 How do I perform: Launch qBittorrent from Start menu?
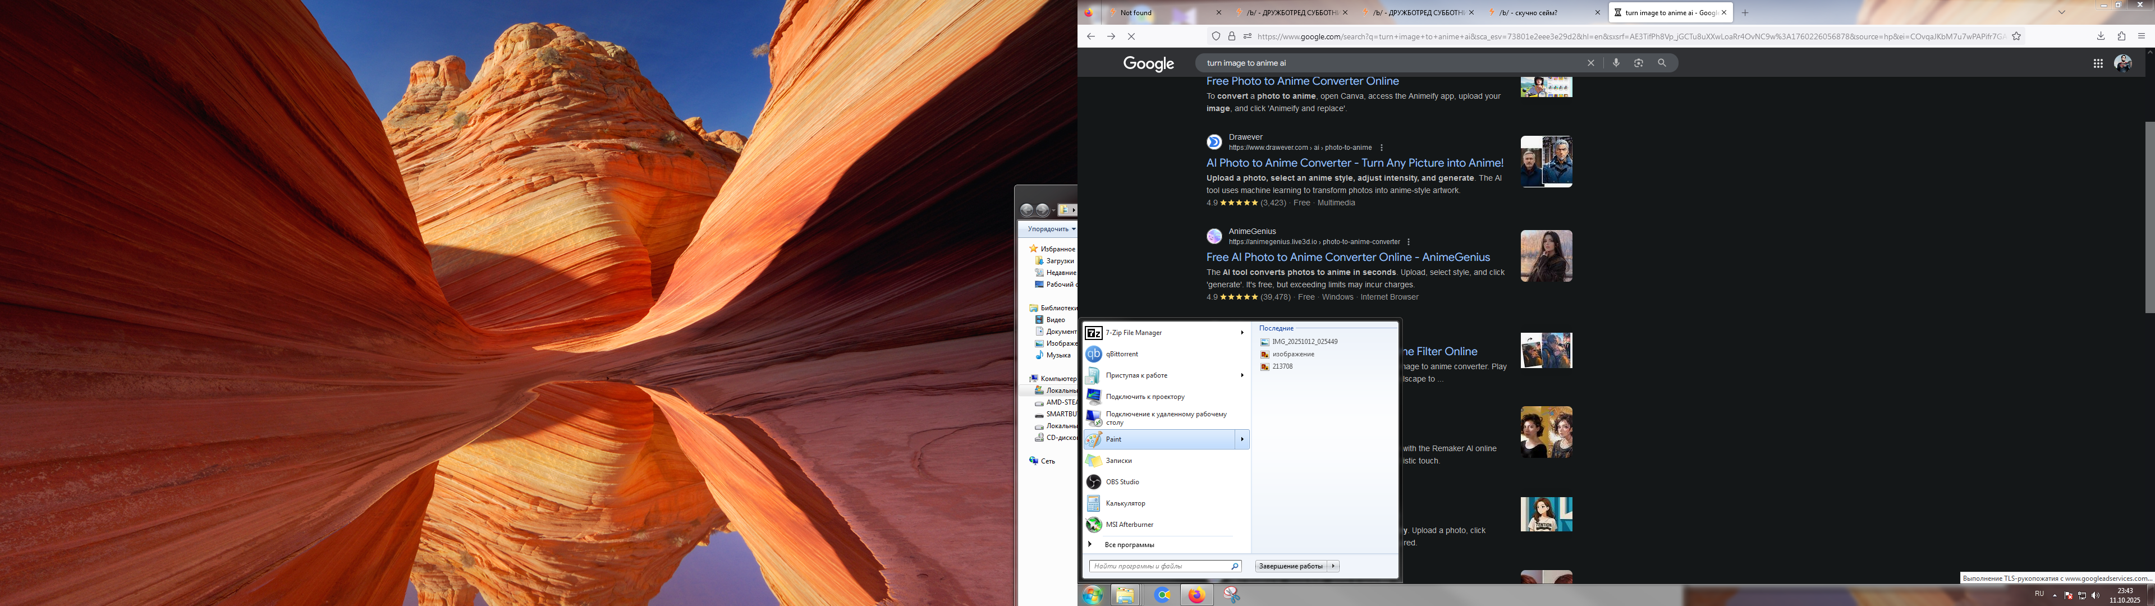point(1121,354)
